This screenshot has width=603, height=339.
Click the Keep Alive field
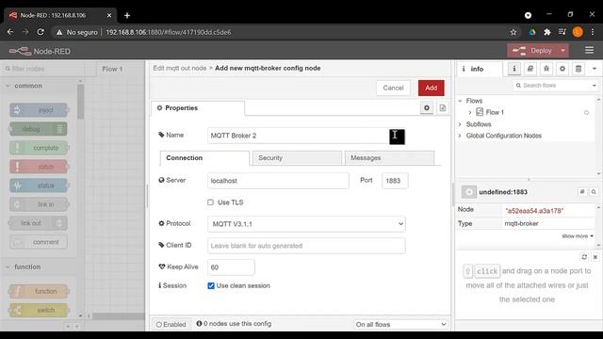231,267
